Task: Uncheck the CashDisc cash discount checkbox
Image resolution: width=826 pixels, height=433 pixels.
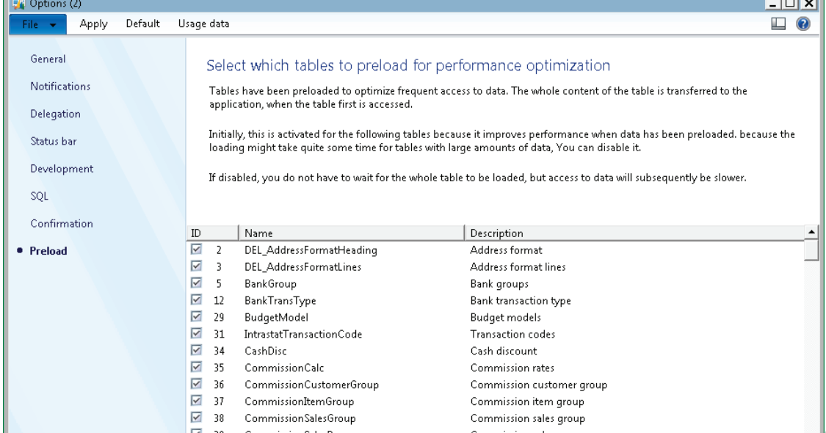Action: [x=195, y=352]
